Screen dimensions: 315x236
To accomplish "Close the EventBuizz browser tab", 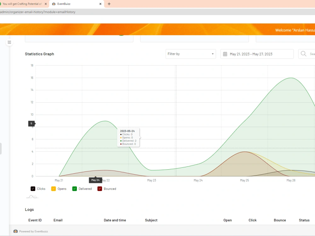I will [x=100, y=4].
